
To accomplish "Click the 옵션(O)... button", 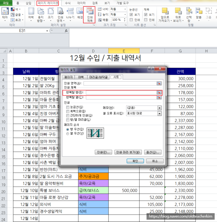I will click(x=153, y=152).
